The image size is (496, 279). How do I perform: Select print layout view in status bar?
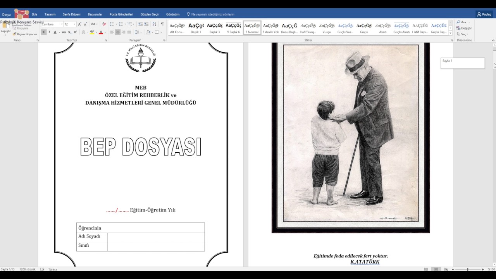pyautogui.click(x=436, y=269)
